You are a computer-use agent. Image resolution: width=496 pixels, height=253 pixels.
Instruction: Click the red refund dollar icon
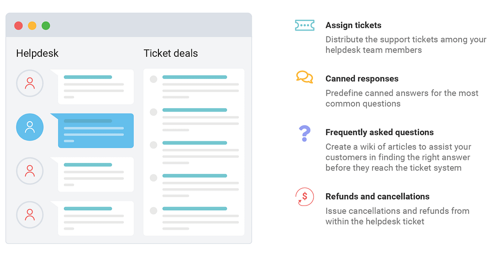[305, 197]
